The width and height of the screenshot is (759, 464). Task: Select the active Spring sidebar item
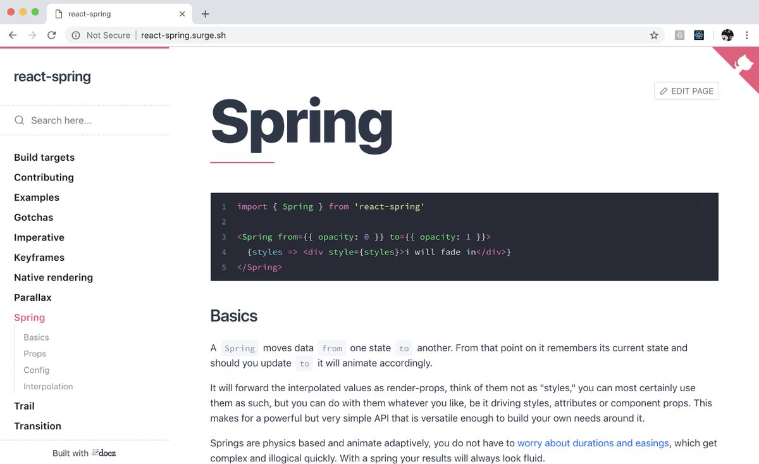click(30, 318)
